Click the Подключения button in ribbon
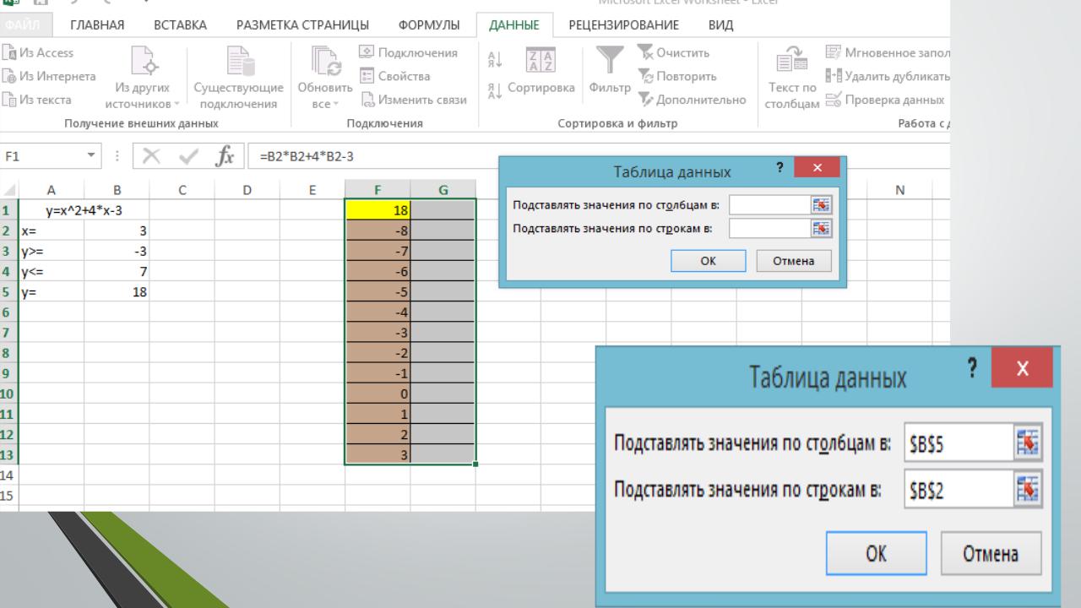The image size is (1081, 608). [408, 53]
